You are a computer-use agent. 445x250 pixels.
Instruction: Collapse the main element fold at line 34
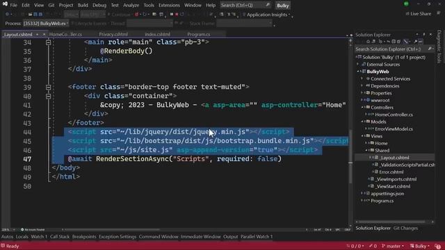(x=48, y=42)
